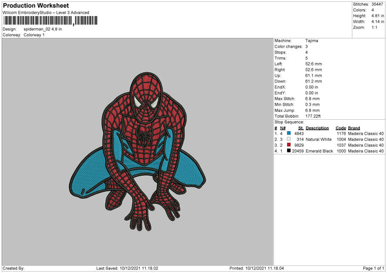The image size is (387, 273).
Task: Click the Left value 52.6 mm
Action: click(313, 64)
